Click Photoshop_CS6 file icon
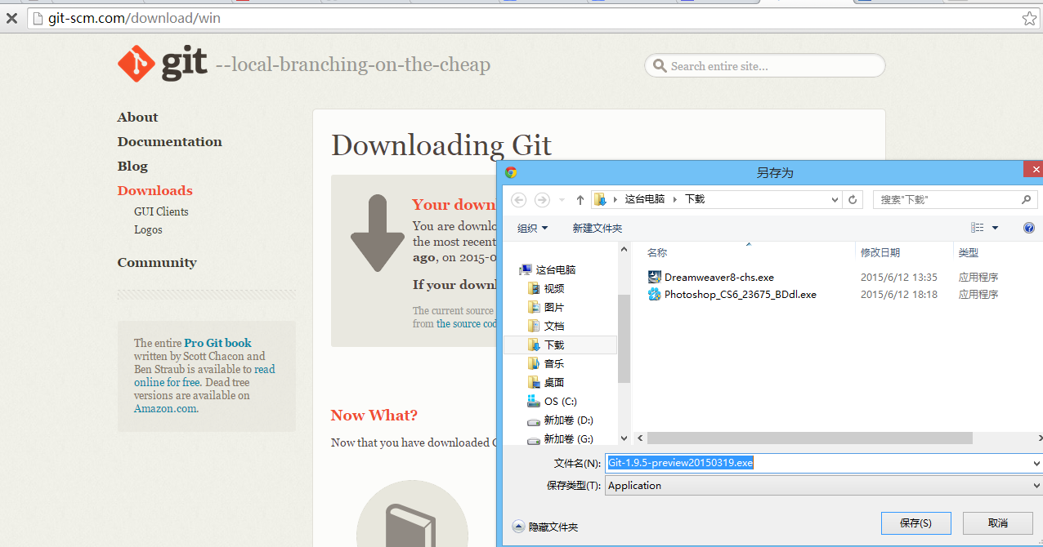Viewport: 1043px width, 547px height. click(654, 294)
